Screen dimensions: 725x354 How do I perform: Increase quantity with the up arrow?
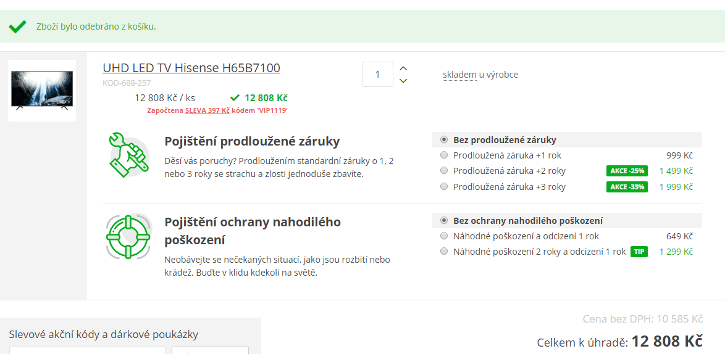[403, 69]
